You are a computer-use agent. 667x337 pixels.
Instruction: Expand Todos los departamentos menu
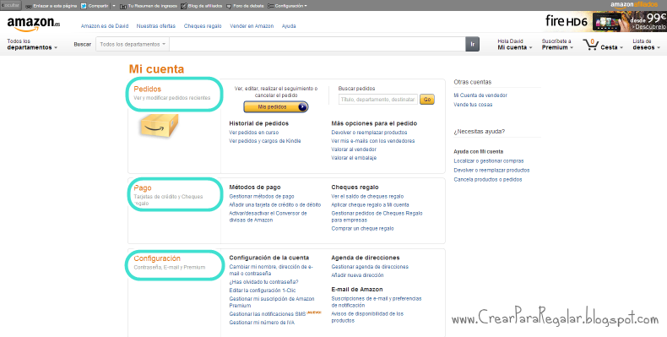click(x=32, y=44)
